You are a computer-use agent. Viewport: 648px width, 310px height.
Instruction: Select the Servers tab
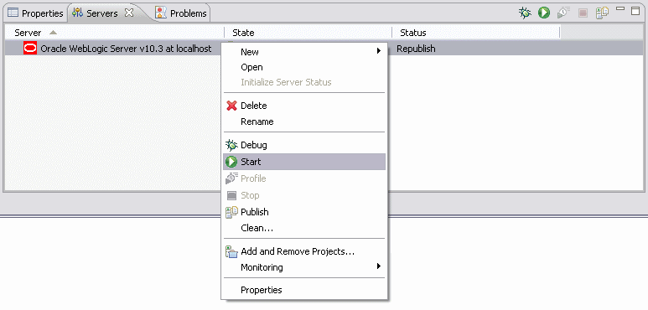click(102, 13)
